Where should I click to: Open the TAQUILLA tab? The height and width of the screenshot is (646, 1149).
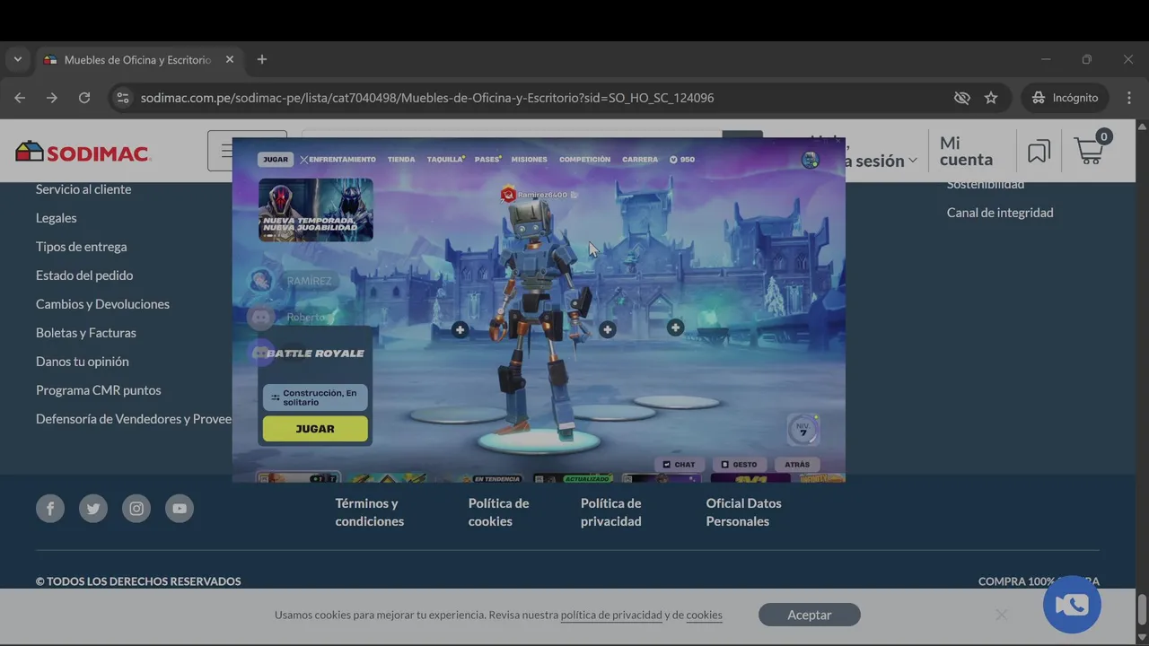(x=444, y=160)
